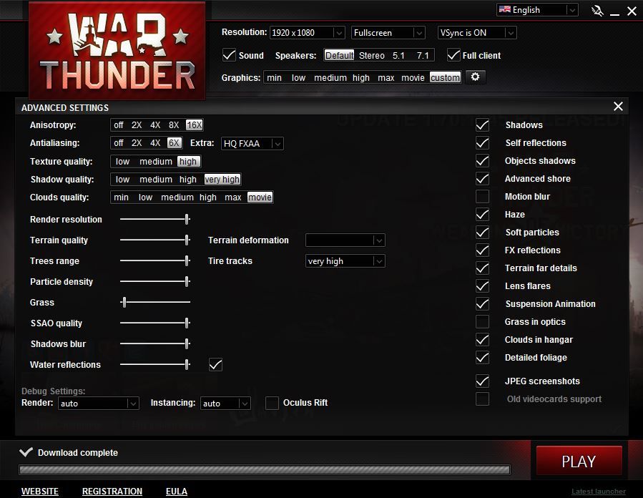Click the UK flag language icon

click(505, 9)
